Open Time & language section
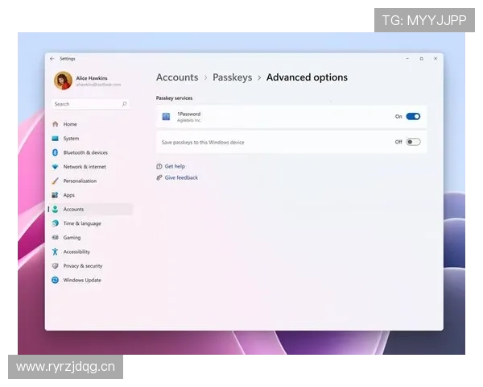Image resolution: width=483 pixels, height=387 pixels. (82, 223)
